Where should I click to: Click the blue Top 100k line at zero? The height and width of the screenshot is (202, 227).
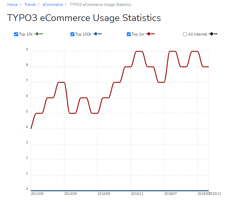(x=120, y=190)
